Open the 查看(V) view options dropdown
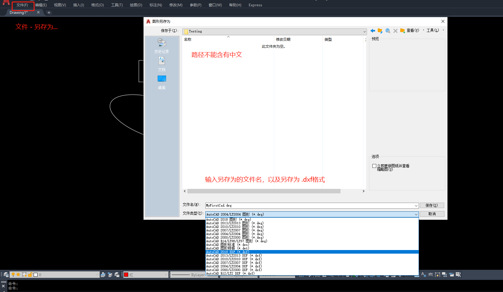Viewport: 503px width, 292px height. pyautogui.click(x=413, y=30)
